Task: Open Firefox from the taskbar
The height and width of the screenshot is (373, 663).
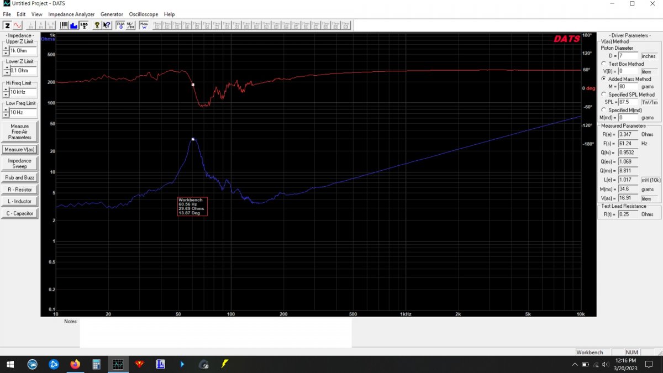Action: [x=75, y=364]
